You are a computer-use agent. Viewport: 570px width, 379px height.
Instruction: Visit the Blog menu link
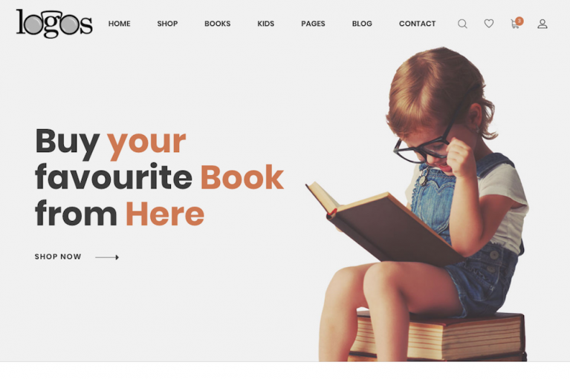(x=362, y=24)
